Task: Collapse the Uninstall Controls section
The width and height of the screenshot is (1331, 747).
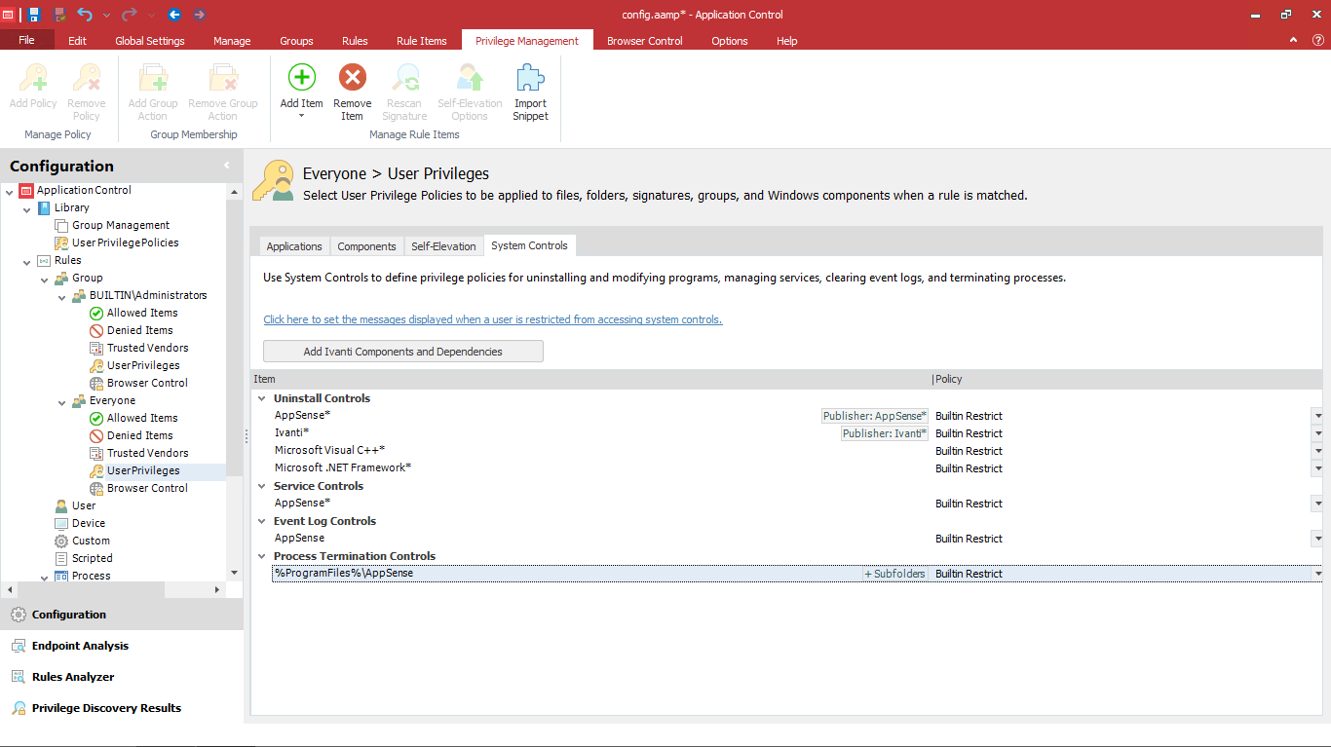Action: click(261, 398)
